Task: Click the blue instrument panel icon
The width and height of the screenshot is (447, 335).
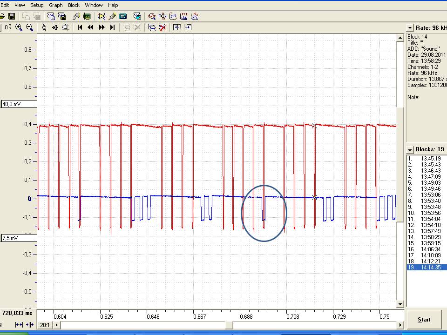Action: click(123, 16)
